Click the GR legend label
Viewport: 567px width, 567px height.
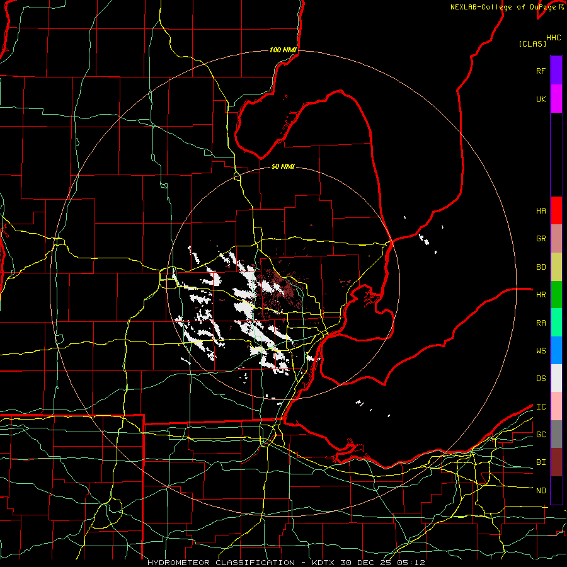pos(541,239)
